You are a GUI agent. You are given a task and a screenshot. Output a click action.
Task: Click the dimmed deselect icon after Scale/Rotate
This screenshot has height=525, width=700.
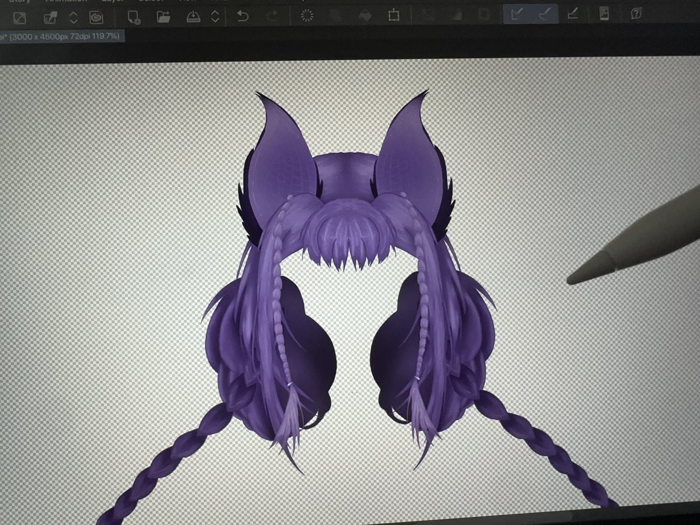point(427,15)
